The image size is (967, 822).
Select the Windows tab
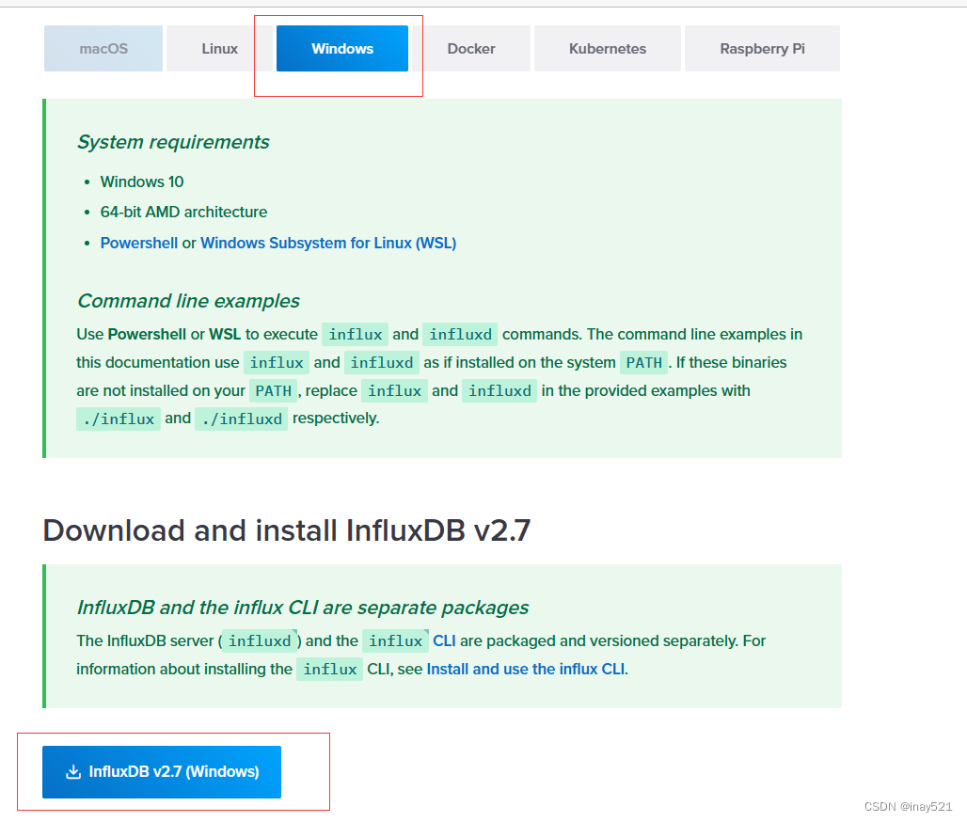tap(342, 49)
